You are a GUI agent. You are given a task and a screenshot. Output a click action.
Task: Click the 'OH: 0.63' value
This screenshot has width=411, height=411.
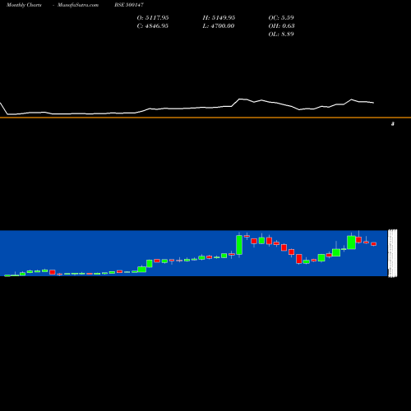pyautogui.click(x=281, y=26)
